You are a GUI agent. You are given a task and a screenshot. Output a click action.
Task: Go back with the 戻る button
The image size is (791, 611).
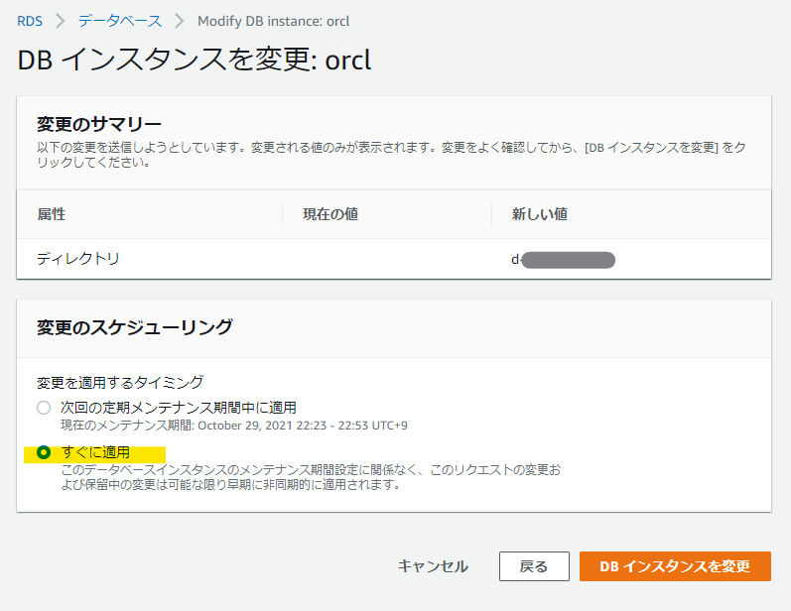click(534, 566)
